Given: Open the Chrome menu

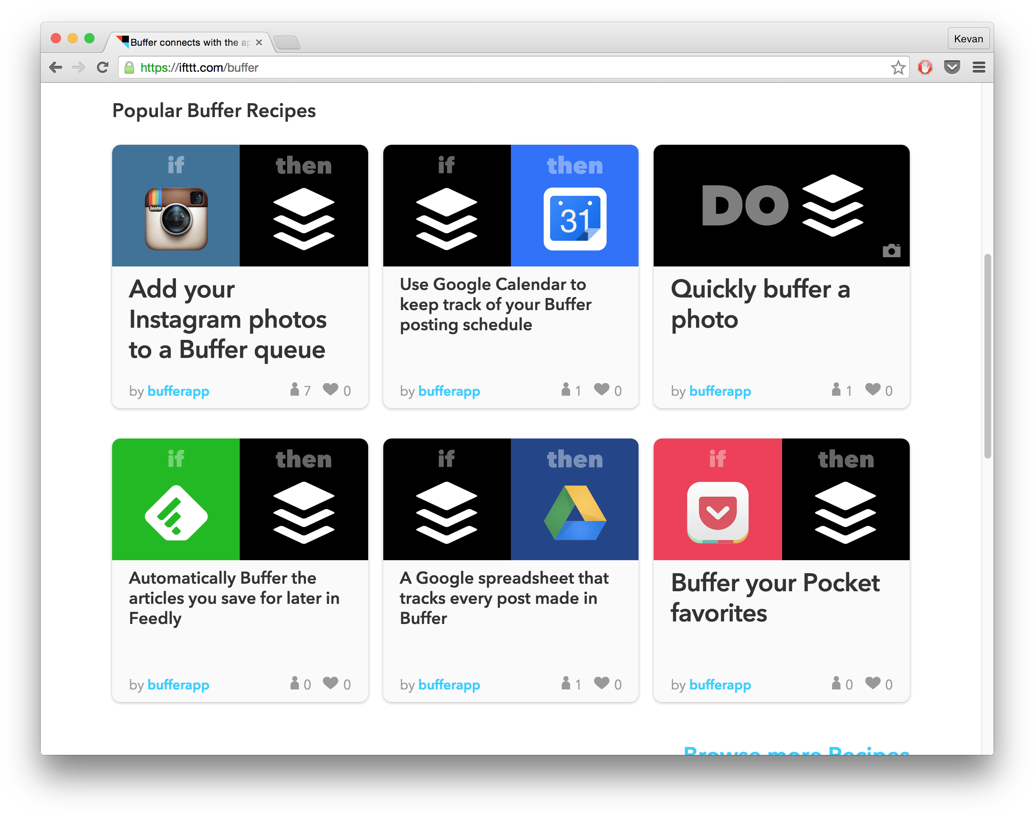Looking at the screenshot, I should click(979, 68).
